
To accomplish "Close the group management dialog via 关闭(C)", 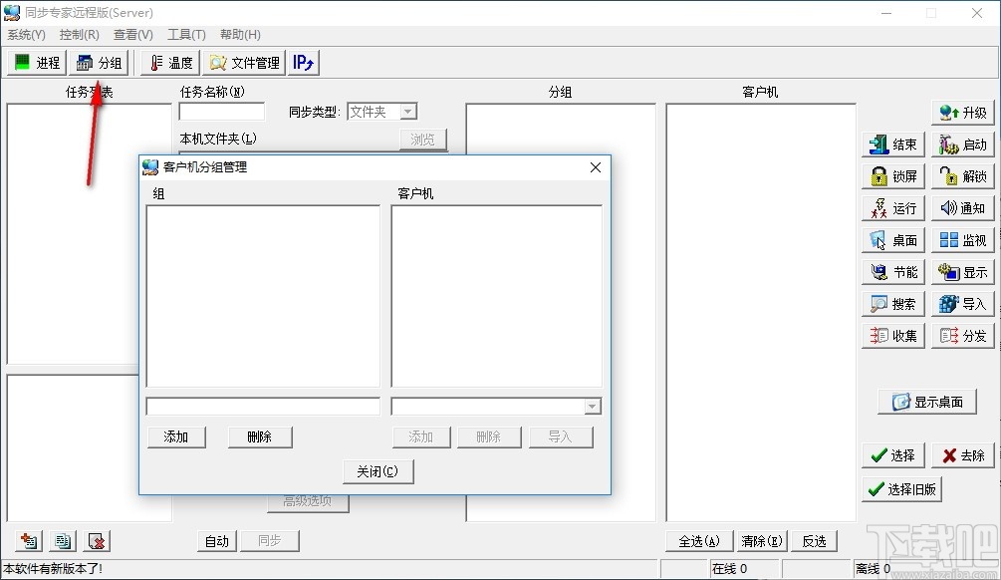I will tap(377, 470).
